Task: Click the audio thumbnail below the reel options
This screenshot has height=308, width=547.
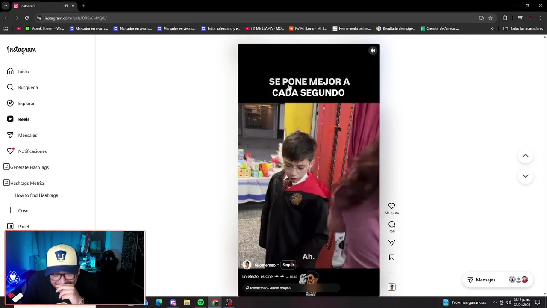Action: coord(391,287)
